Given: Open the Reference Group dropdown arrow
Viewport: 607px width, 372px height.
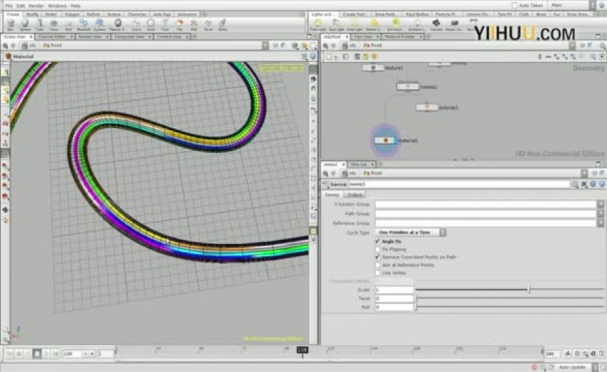Looking at the screenshot, I should [x=600, y=223].
